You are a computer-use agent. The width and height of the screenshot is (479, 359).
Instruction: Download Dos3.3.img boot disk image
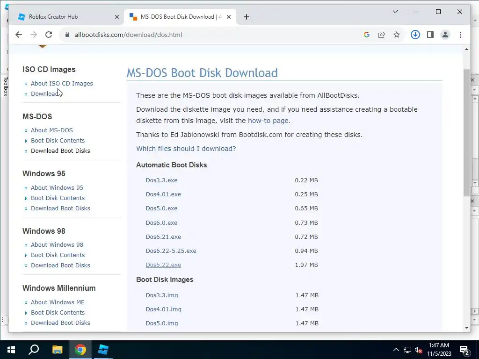point(161,295)
